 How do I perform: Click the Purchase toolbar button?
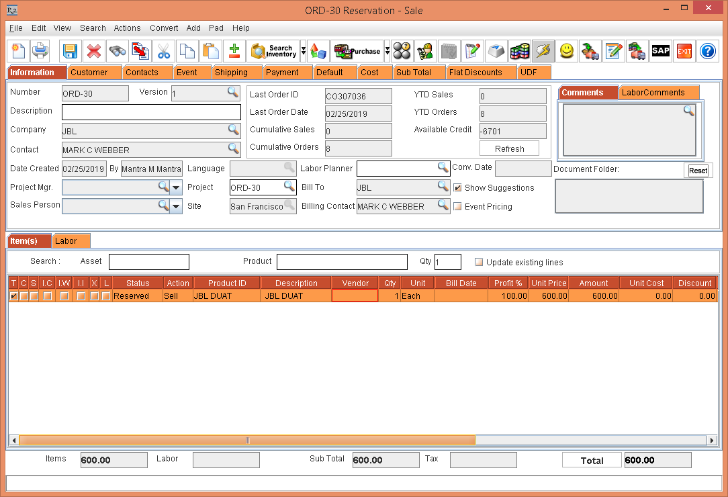point(357,50)
